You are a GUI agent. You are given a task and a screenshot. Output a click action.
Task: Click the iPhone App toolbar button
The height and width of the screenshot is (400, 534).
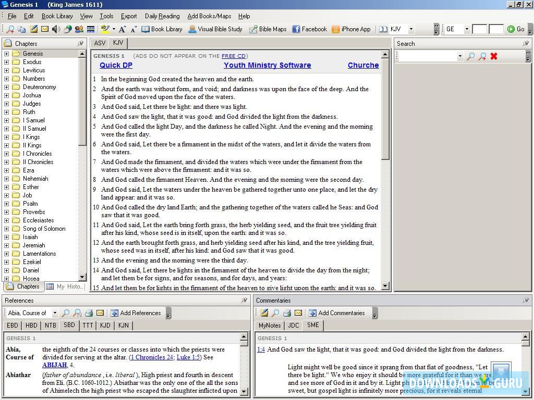click(351, 29)
